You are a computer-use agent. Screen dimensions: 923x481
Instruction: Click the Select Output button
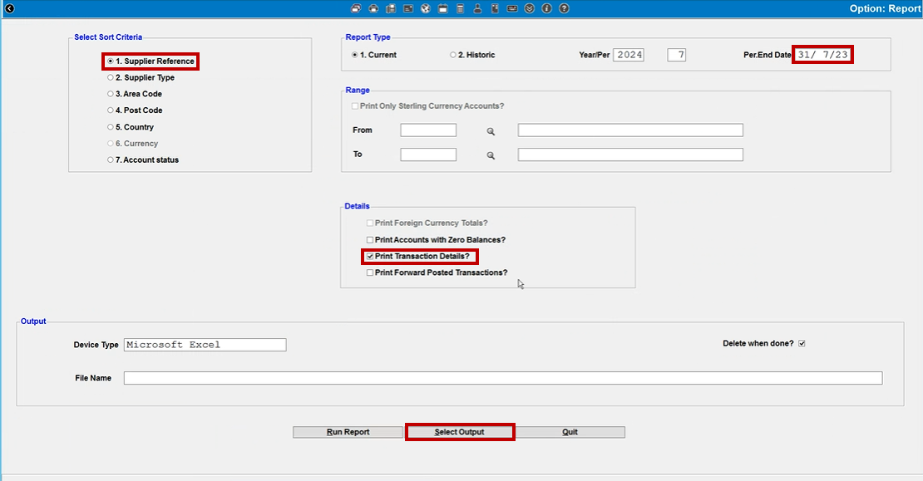[459, 432]
